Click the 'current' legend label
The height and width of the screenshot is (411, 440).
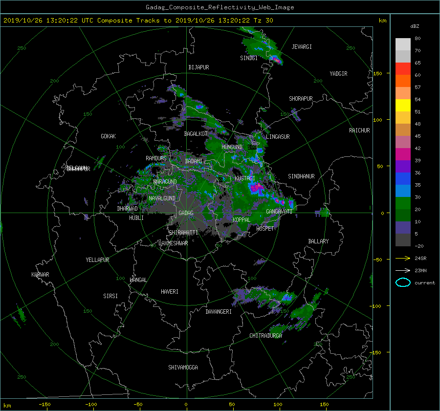click(425, 283)
